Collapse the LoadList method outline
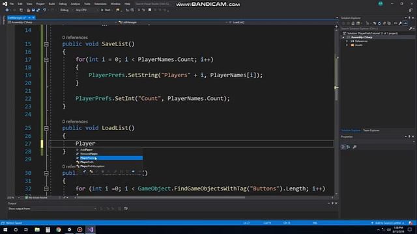The image size is (417, 234). [x=46, y=128]
